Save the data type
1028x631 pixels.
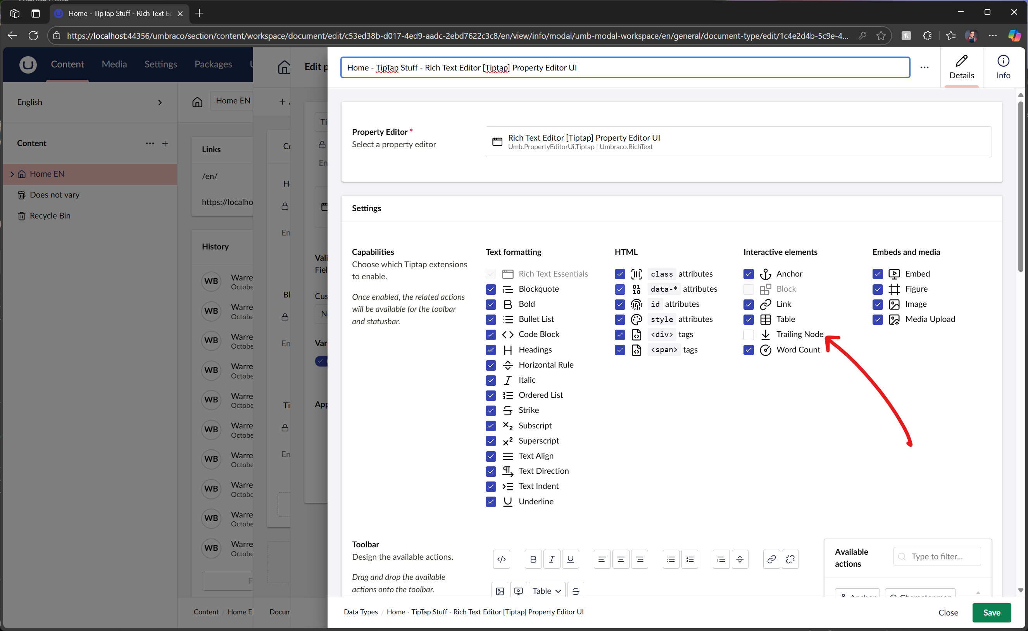(x=991, y=612)
